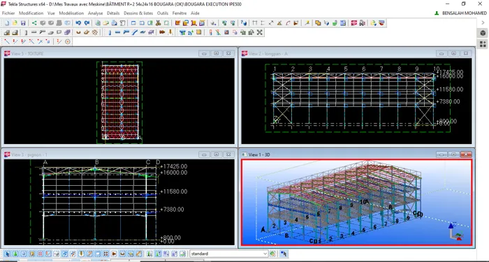The height and width of the screenshot is (262, 489).
Task: Create a steel beam
Action: [34, 32]
